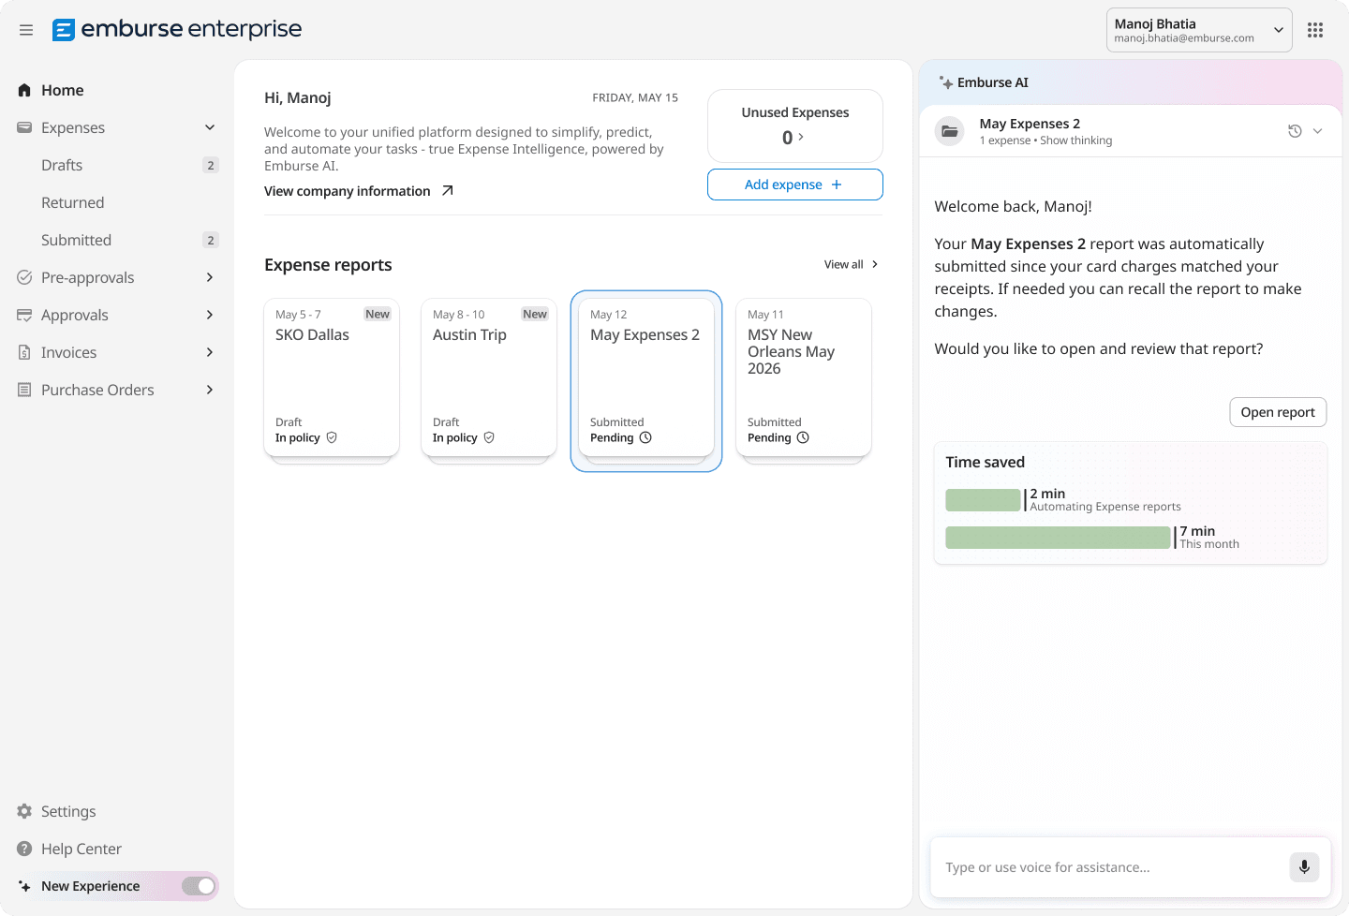Click the FRIDAY, MAY 15 date text
The height and width of the screenshot is (916, 1349).
point(635,97)
